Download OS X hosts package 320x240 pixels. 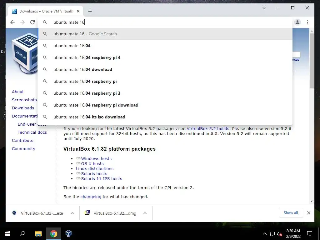pyautogui.click(x=92, y=163)
